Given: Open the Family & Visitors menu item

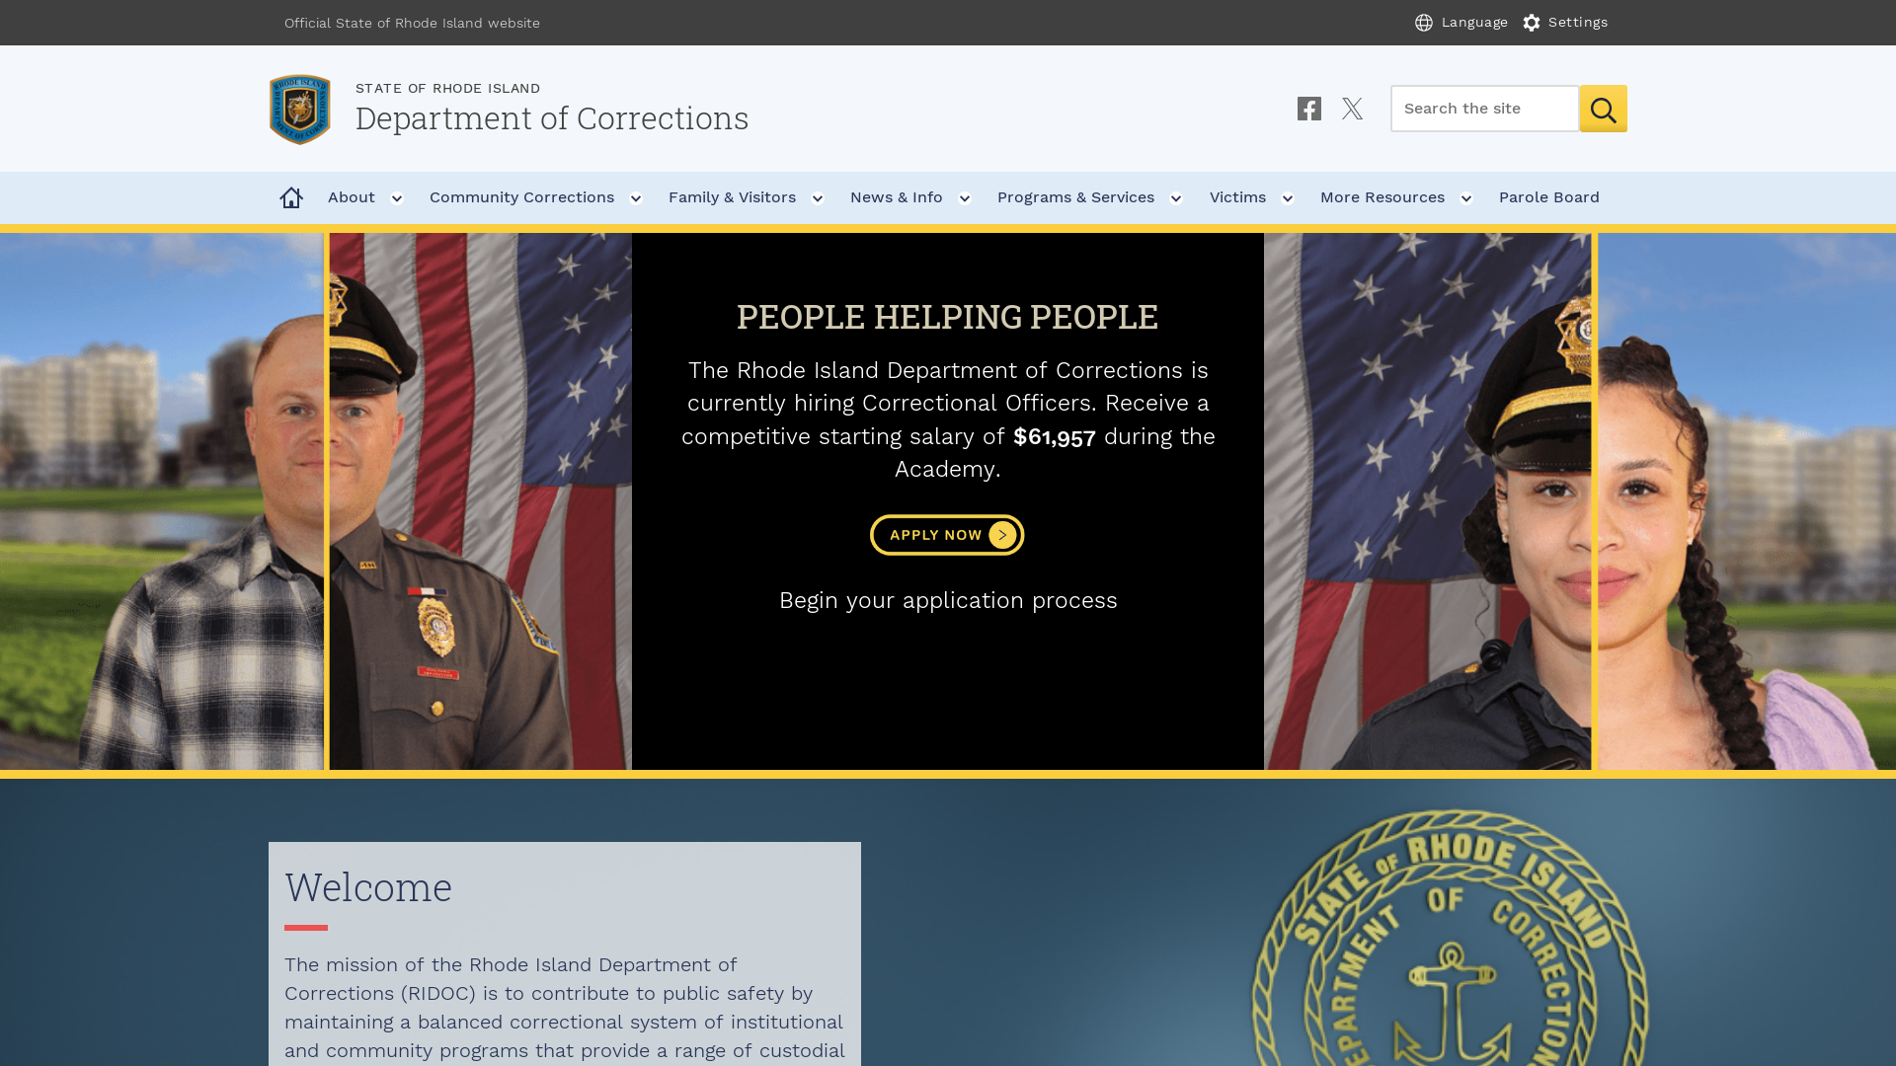Looking at the screenshot, I should 732,197.
